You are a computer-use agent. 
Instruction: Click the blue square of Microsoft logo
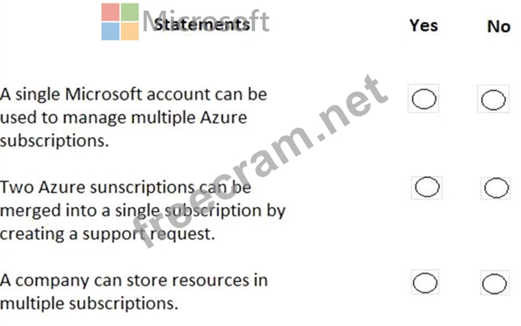[x=110, y=31]
